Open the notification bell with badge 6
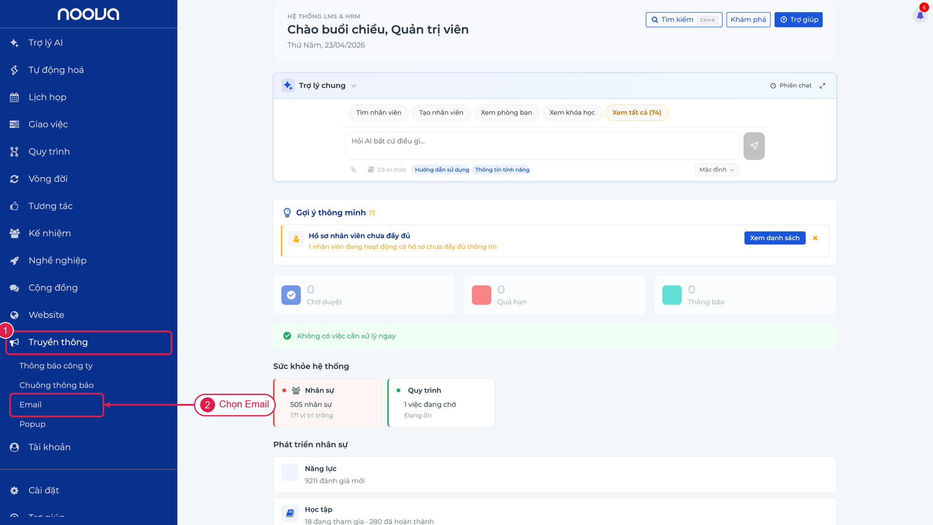The height and width of the screenshot is (525, 933). click(x=920, y=15)
